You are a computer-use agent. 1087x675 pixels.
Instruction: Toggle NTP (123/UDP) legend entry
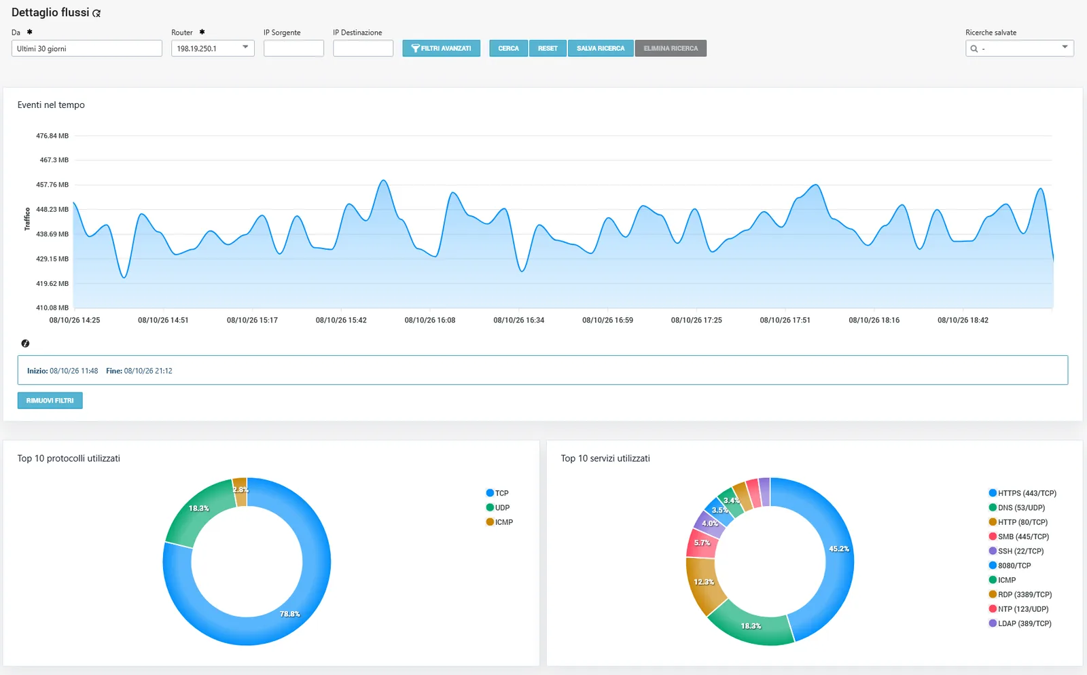[1019, 609]
